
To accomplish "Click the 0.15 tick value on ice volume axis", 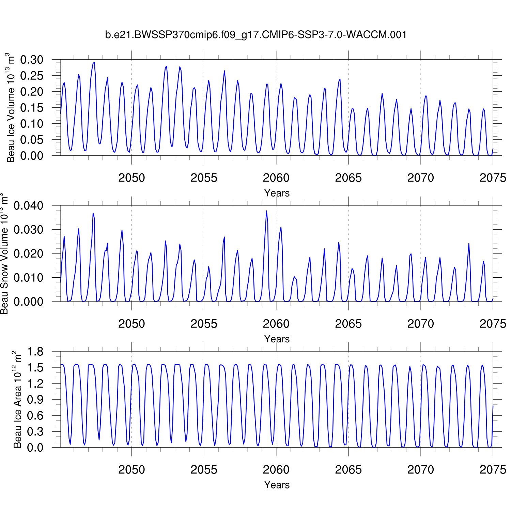I will tap(32, 108).
